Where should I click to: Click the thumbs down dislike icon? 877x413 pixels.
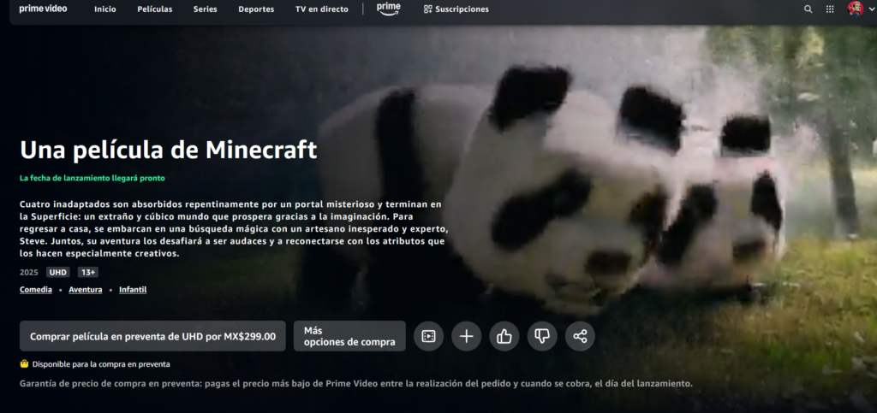542,336
